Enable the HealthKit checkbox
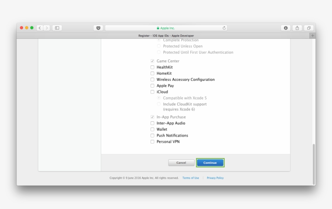This screenshot has width=332, height=209. click(x=153, y=68)
